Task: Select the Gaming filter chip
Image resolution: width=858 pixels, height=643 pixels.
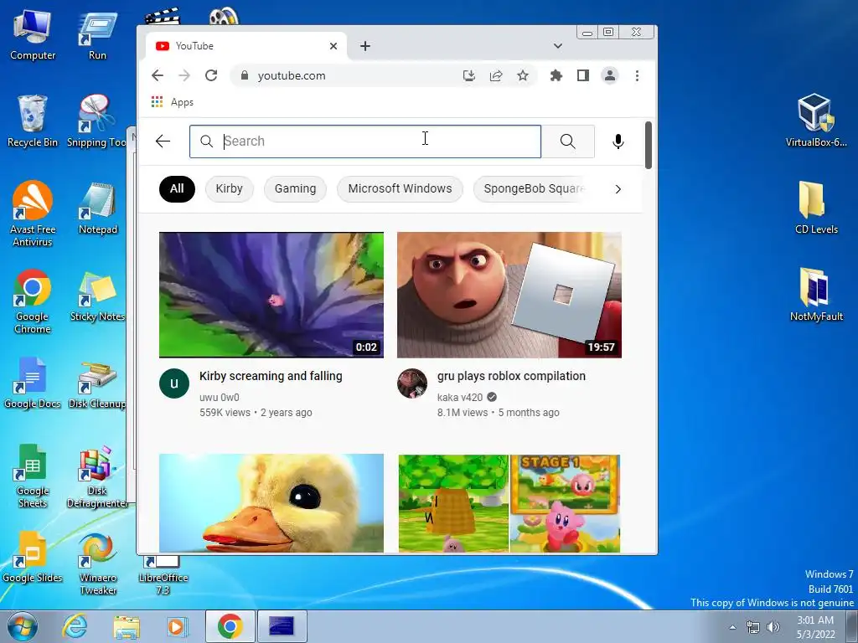Action: click(295, 188)
